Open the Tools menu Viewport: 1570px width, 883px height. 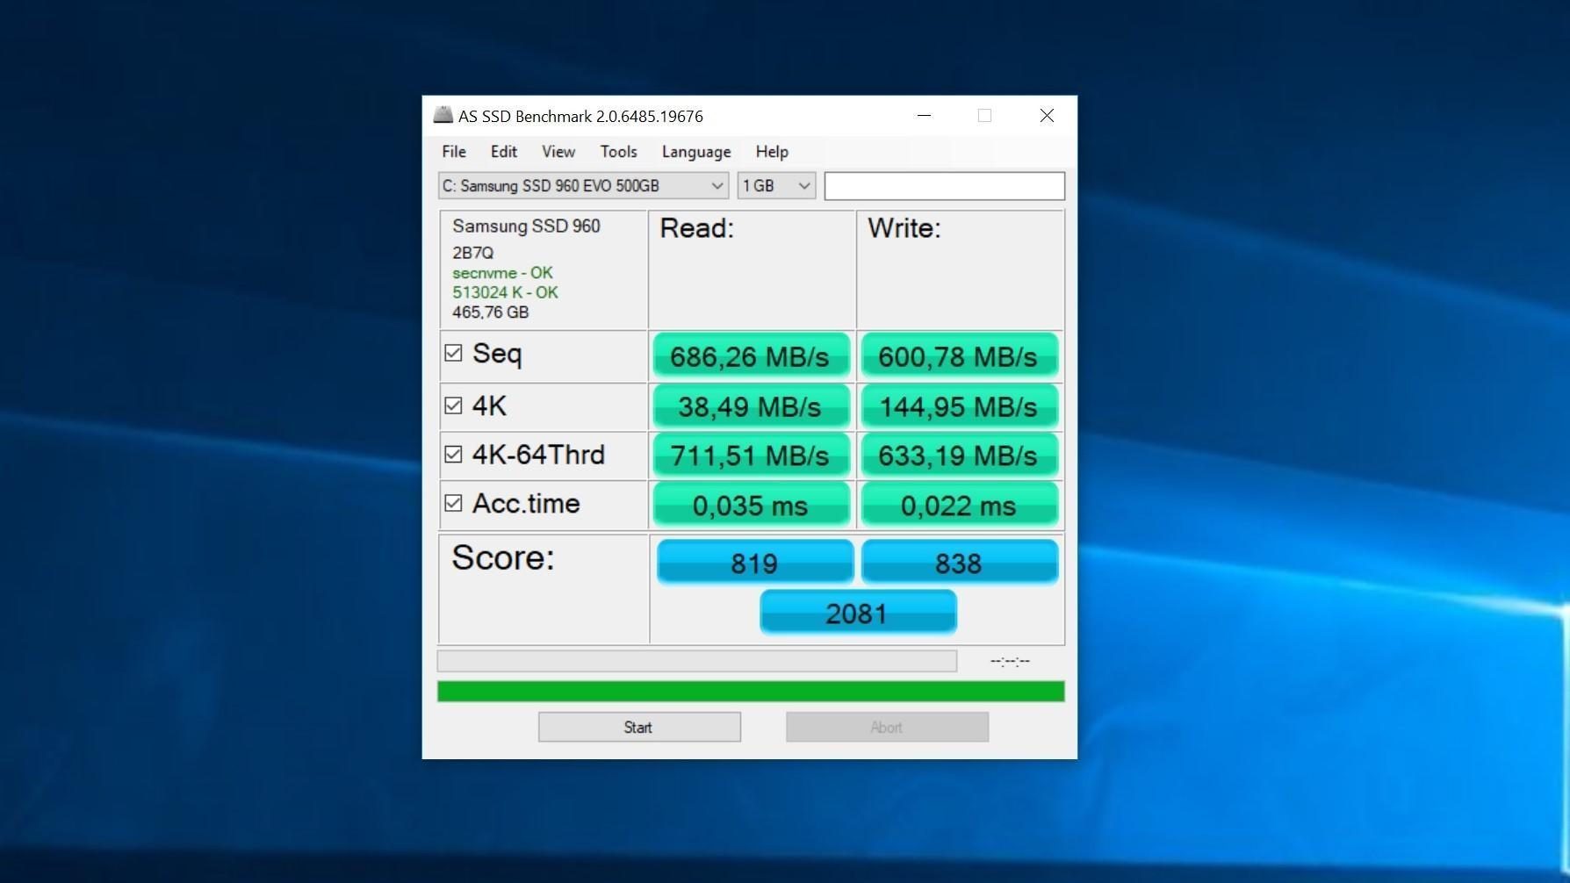tap(618, 152)
